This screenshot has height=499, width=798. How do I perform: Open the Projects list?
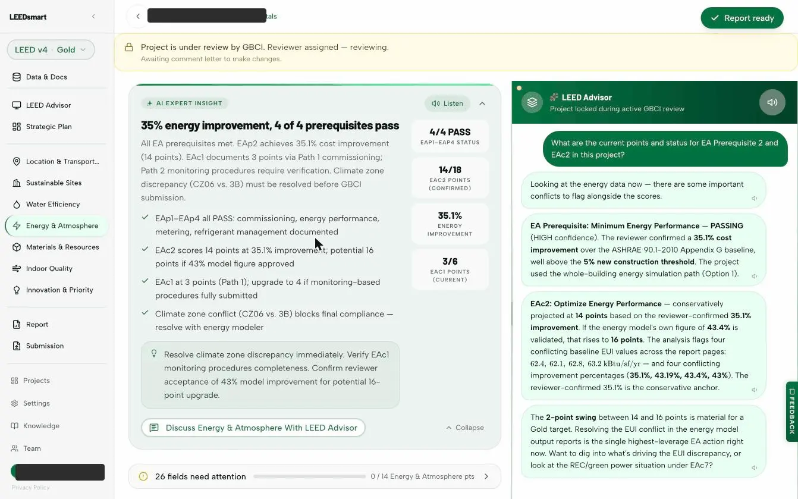tap(36, 381)
